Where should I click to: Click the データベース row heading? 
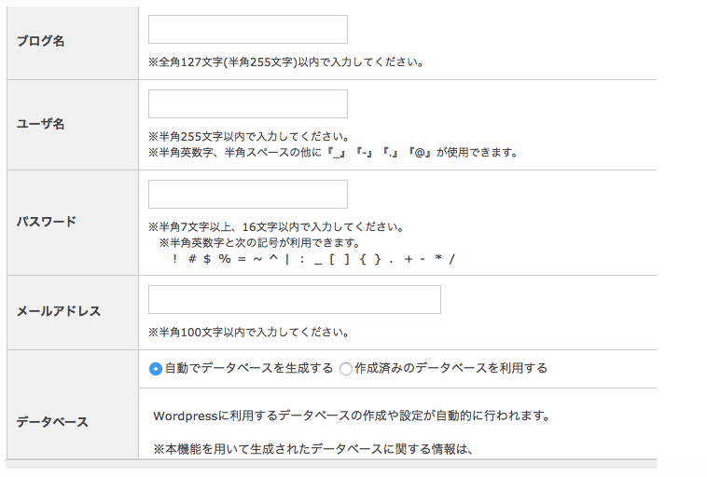52,422
